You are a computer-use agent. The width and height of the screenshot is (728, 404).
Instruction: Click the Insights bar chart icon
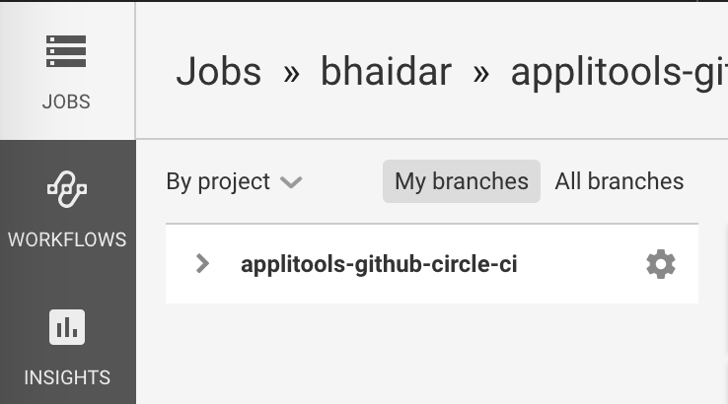(66, 328)
